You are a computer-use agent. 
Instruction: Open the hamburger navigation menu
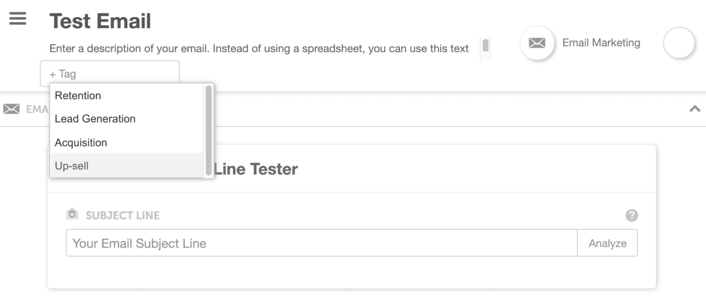click(x=18, y=19)
